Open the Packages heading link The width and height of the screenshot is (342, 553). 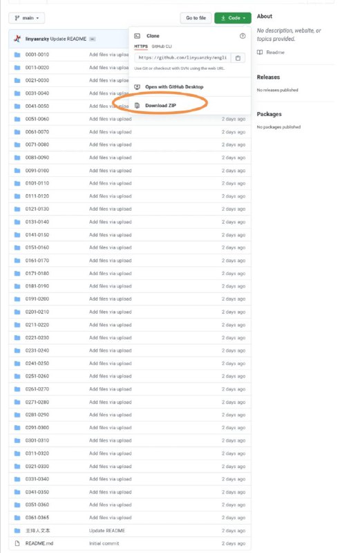[x=269, y=114]
